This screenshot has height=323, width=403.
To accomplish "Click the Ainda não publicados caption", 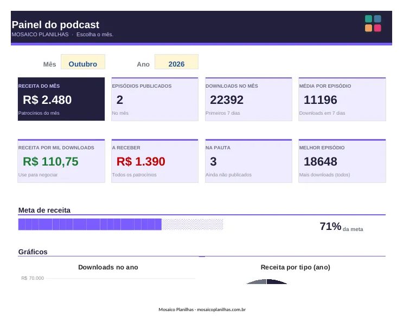I will tap(228, 175).
